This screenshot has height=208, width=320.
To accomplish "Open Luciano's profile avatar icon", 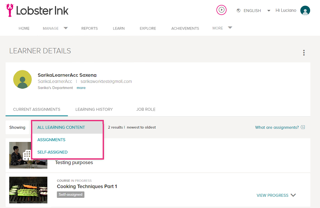I will pyautogui.click(x=305, y=11).
